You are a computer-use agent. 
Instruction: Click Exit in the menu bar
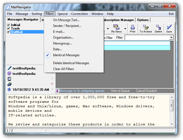[x=171, y=14]
